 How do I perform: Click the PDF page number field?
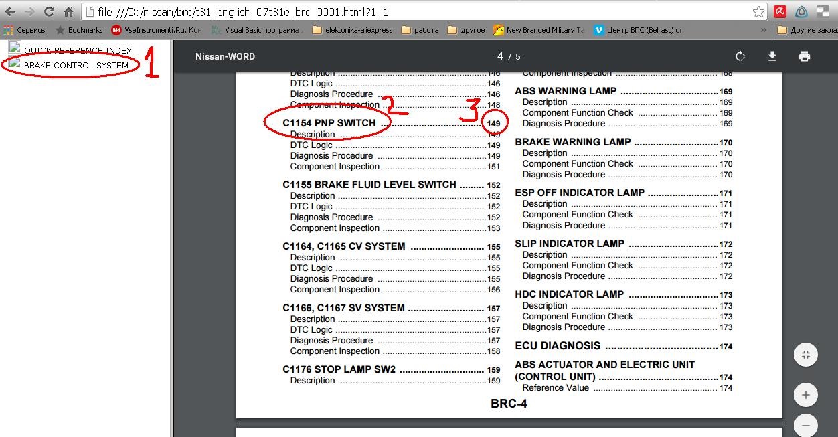(x=500, y=56)
